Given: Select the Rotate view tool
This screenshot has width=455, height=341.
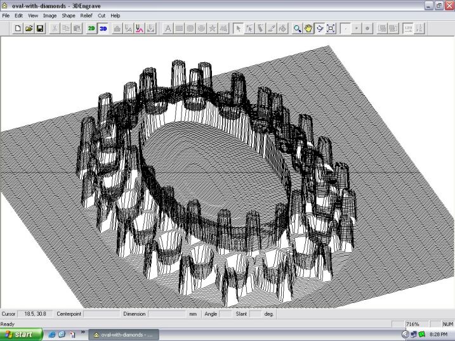Looking at the screenshot, I should tap(320, 29).
